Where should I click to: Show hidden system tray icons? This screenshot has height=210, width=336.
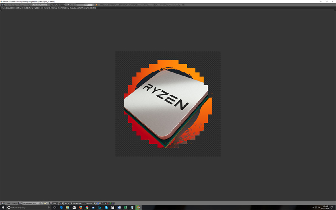pos(313,207)
